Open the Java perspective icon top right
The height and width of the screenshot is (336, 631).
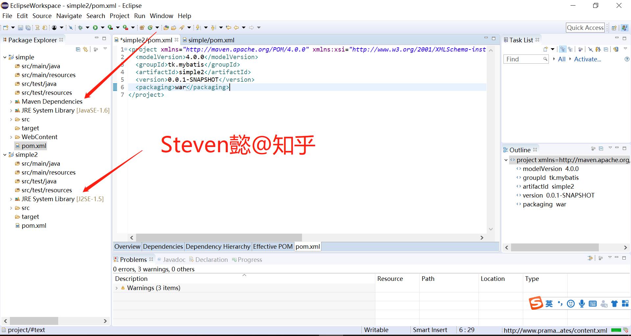pos(624,28)
